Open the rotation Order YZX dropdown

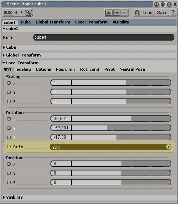(x=110, y=147)
